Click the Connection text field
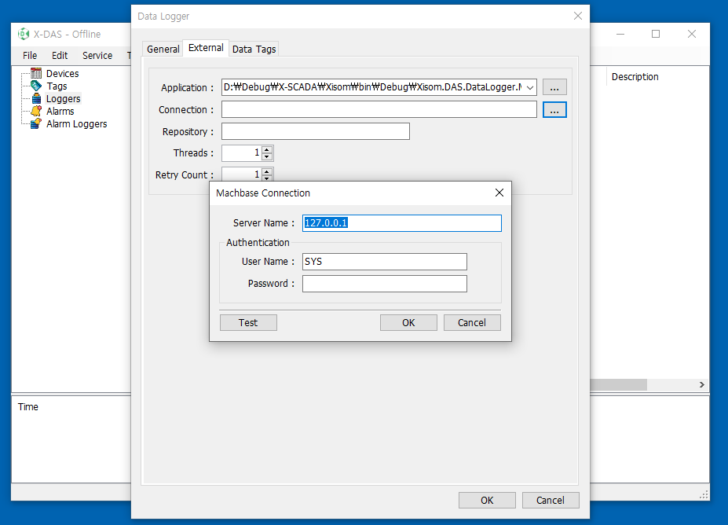Viewport: 728px width, 525px height. pyautogui.click(x=379, y=110)
